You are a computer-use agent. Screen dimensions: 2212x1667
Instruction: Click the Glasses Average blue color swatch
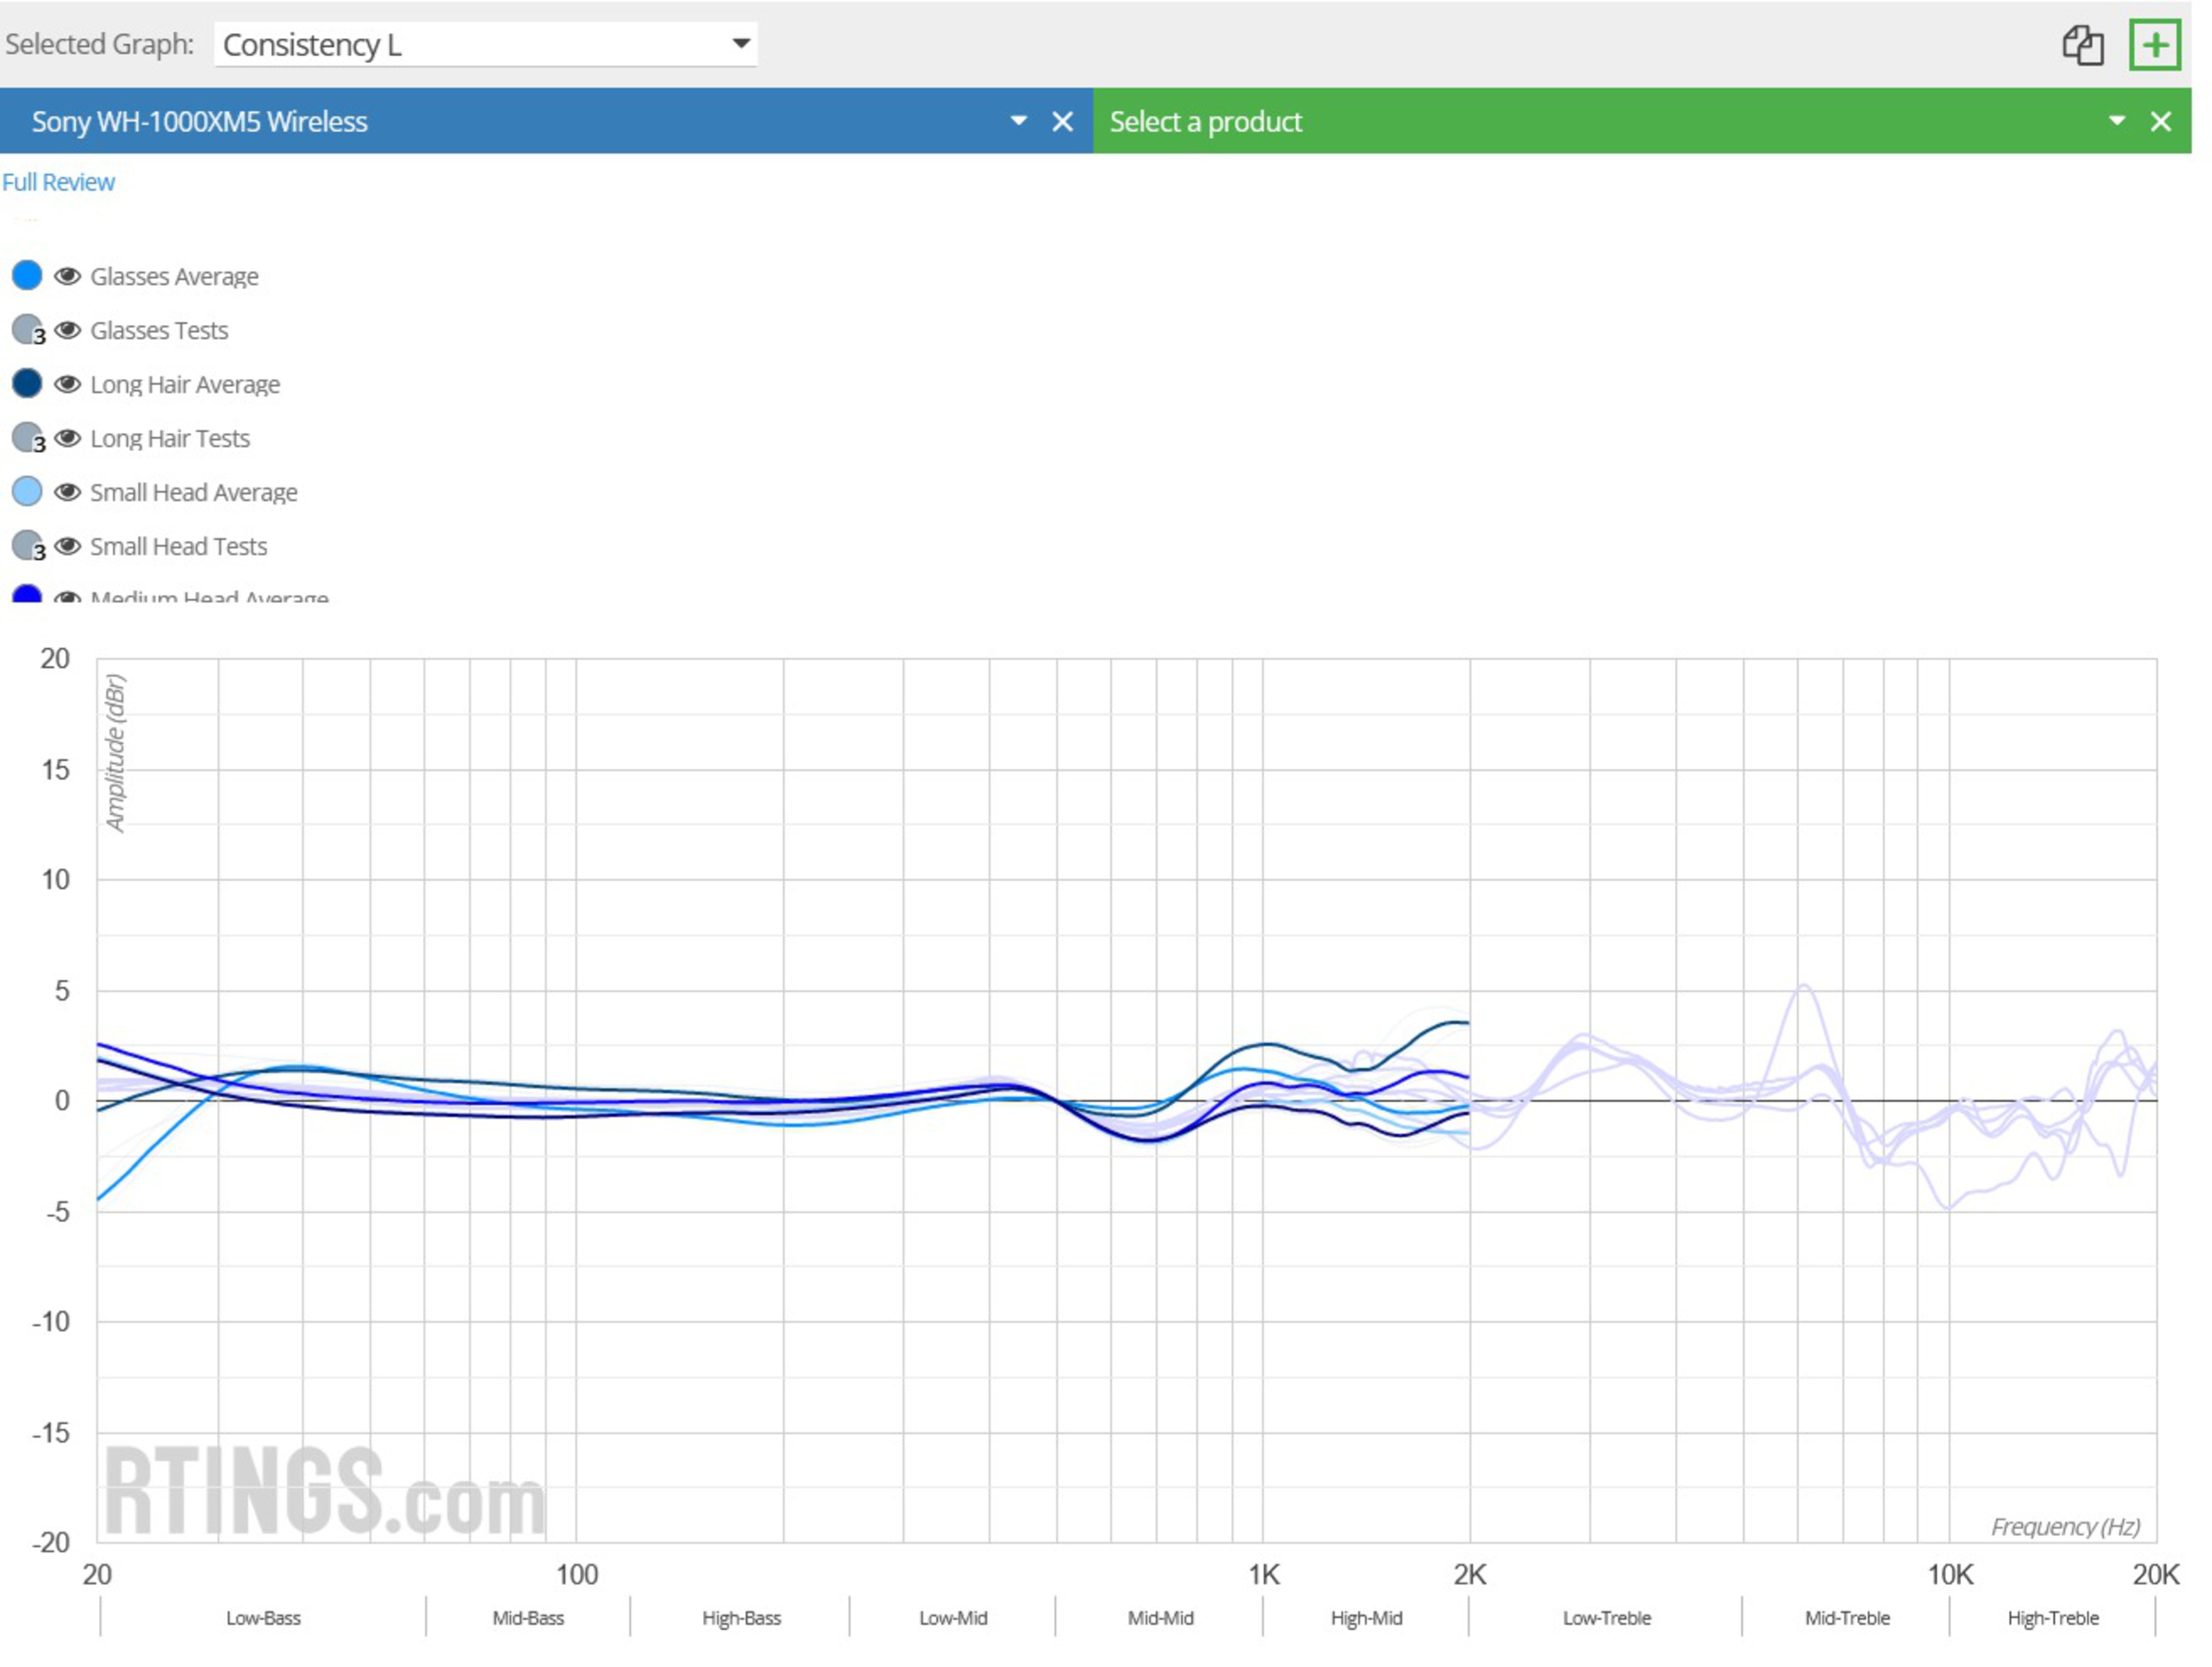point(27,275)
